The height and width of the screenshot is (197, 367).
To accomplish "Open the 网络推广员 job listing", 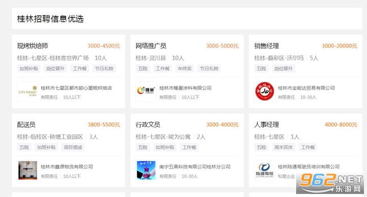I will tap(151, 46).
